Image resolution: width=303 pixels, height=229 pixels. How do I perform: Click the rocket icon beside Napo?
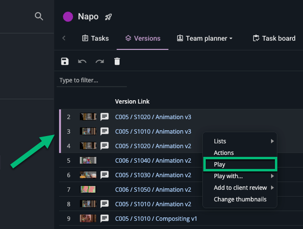click(109, 17)
